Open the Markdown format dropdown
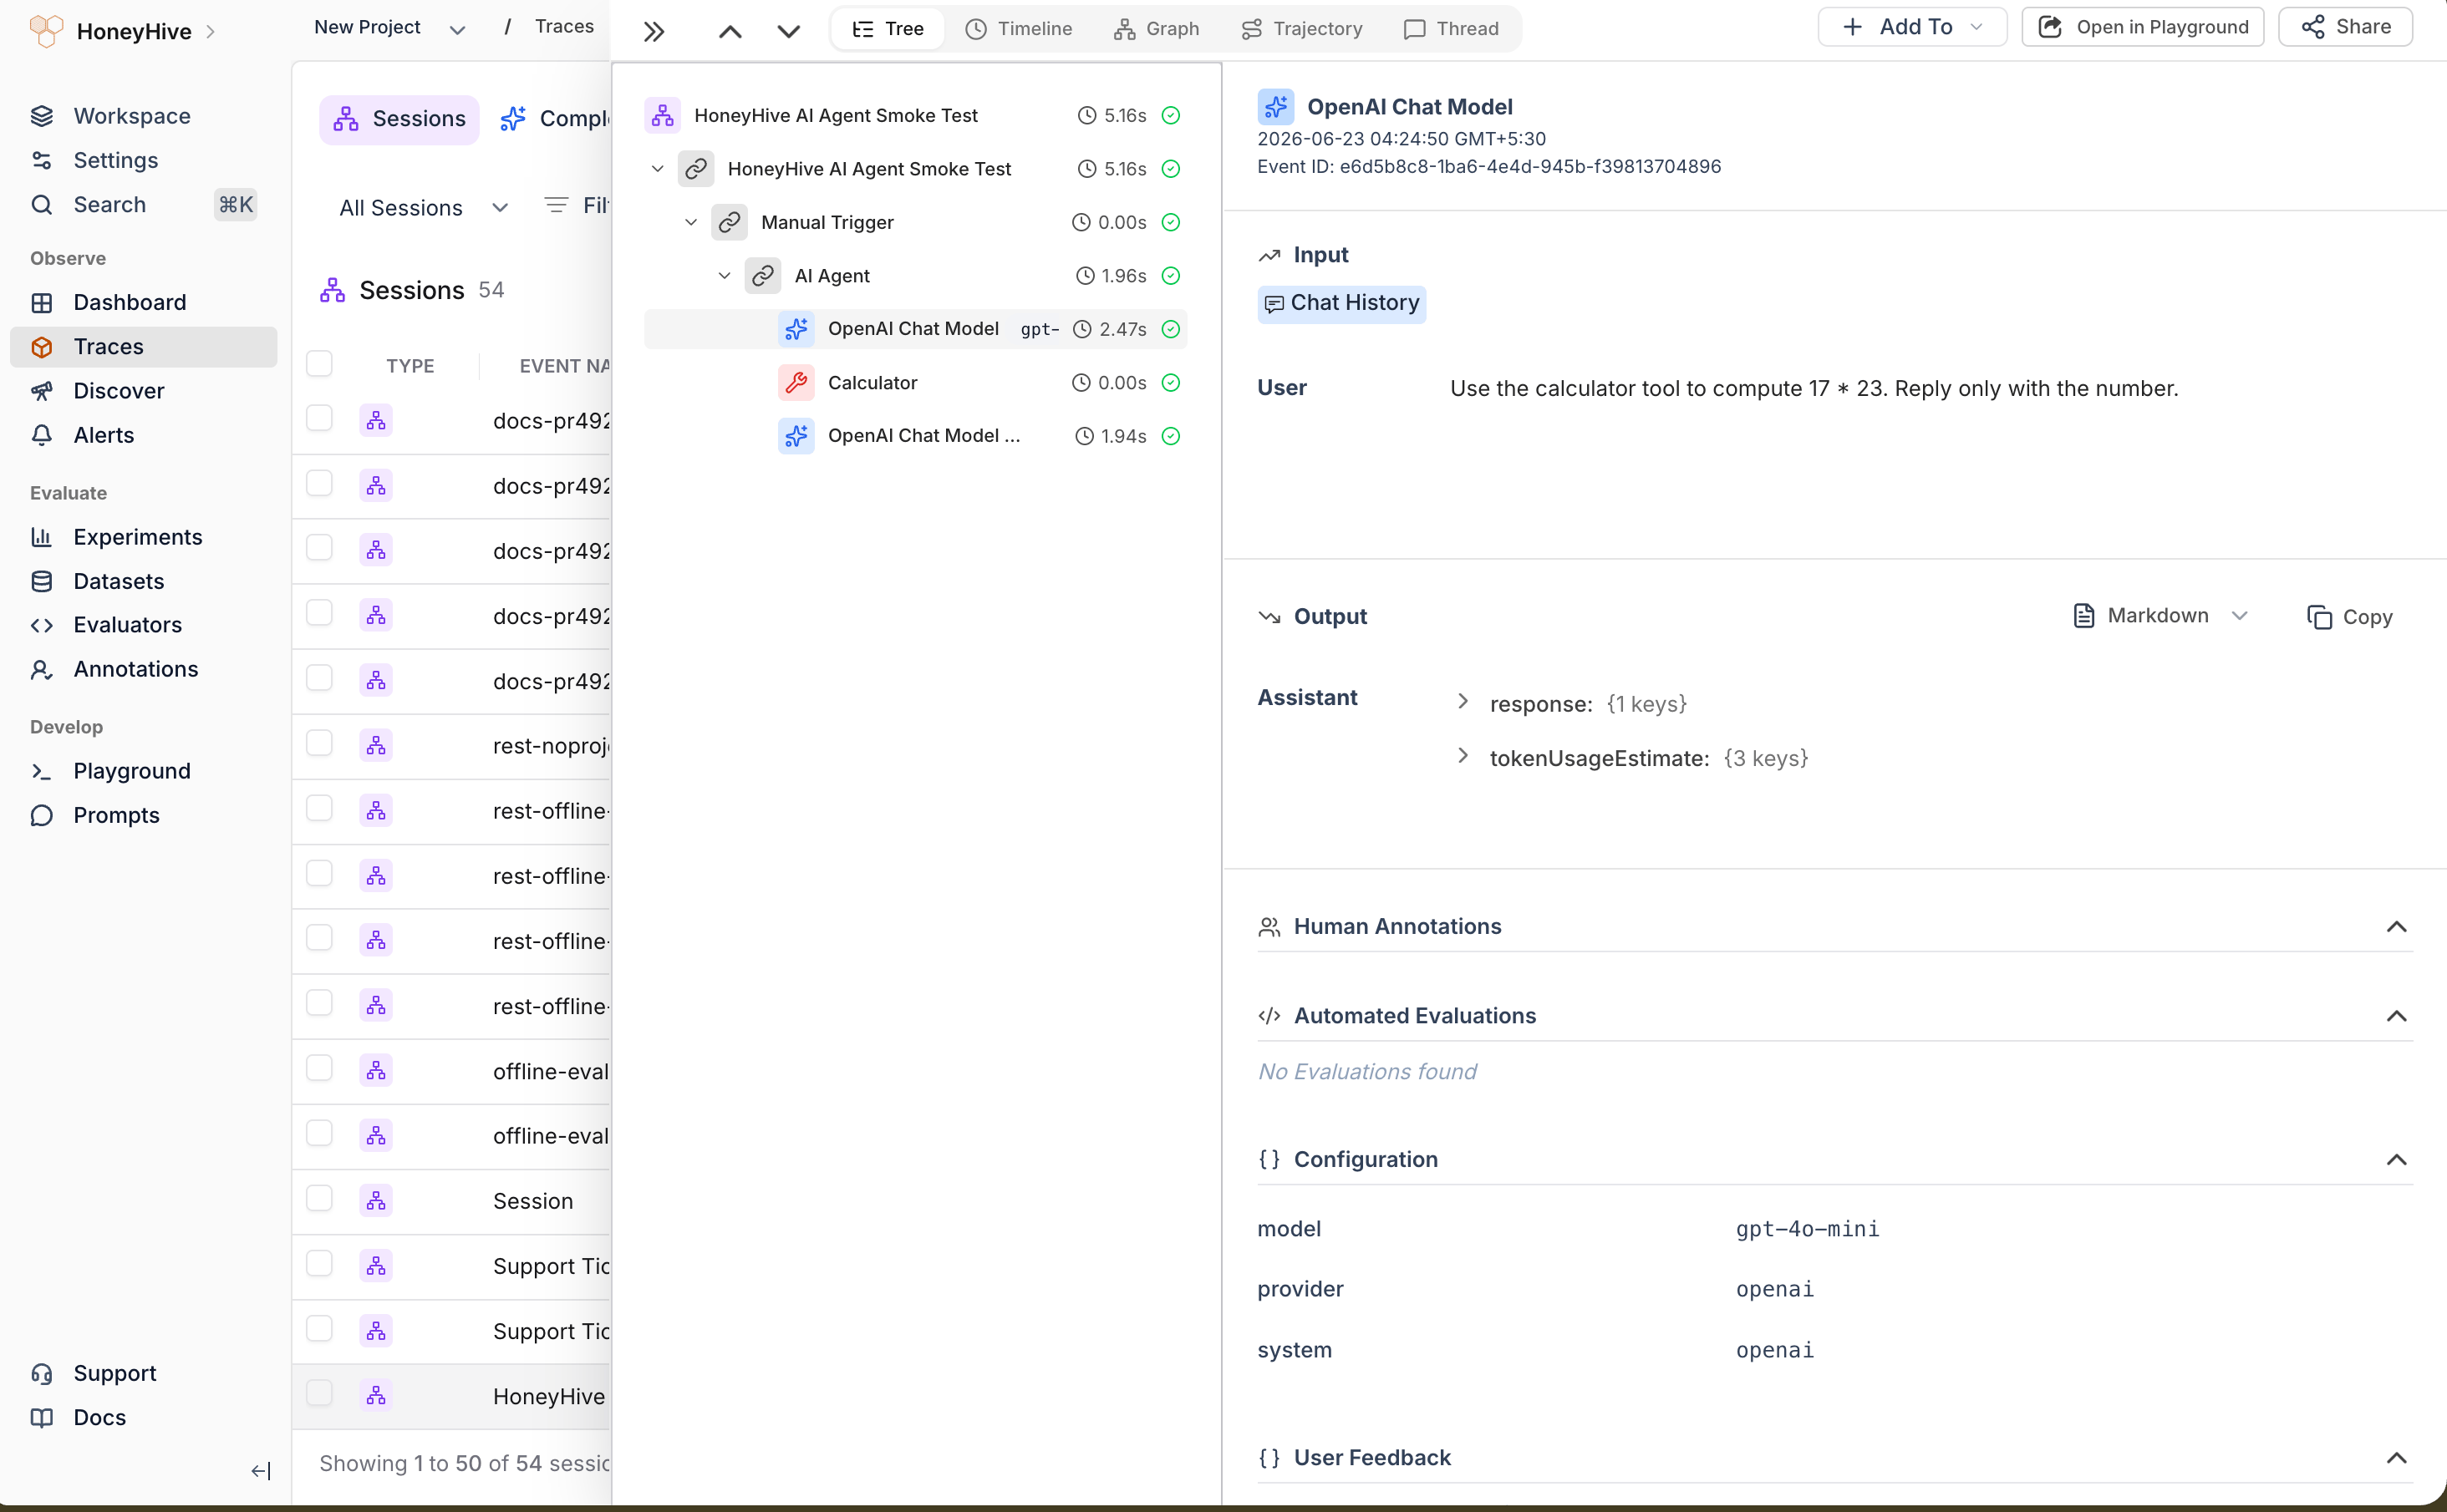Image resolution: width=2447 pixels, height=1512 pixels. pyautogui.click(x=2160, y=616)
